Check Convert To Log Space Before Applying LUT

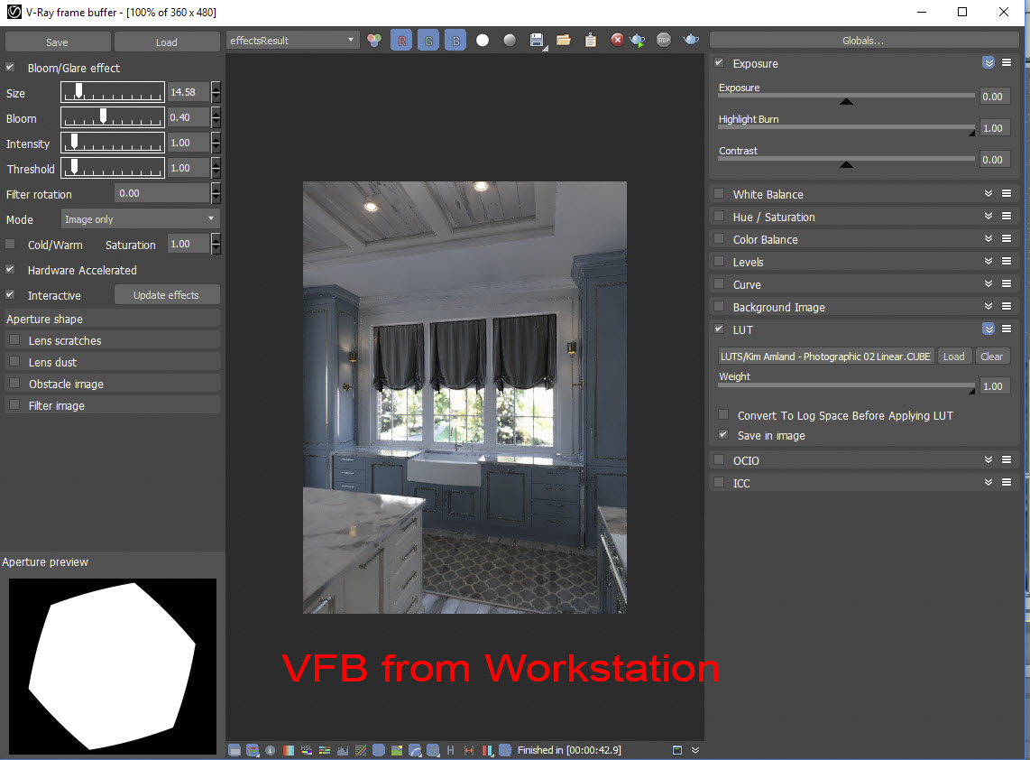click(723, 415)
